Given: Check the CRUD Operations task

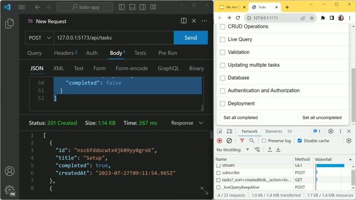Looking at the screenshot, I should 222,27.
